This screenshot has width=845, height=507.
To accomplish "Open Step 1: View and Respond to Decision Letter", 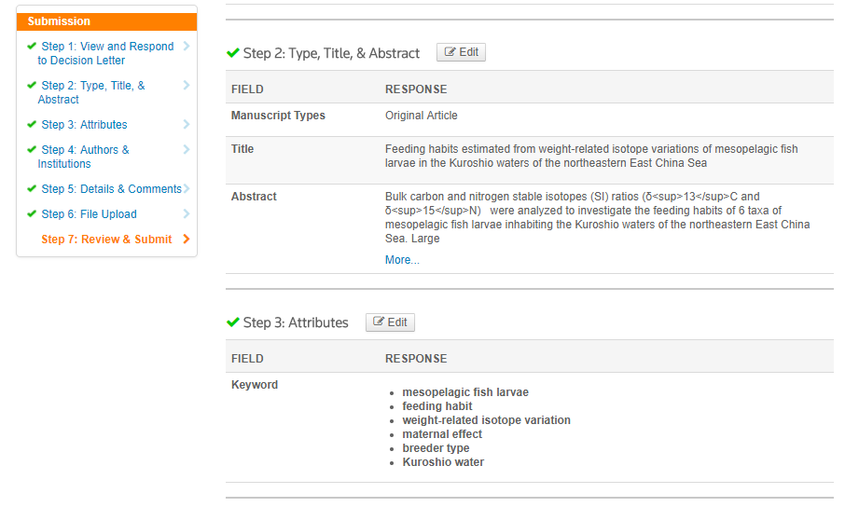I will coord(106,53).
